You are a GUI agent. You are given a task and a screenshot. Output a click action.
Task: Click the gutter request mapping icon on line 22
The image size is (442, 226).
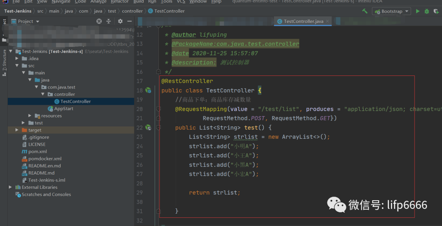click(x=148, y=128)
